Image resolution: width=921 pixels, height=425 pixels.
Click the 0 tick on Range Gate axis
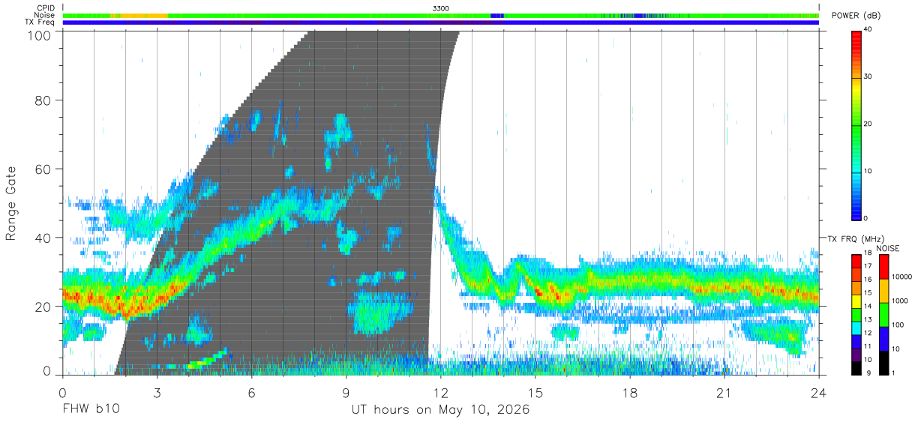click(x=47, y=371)
